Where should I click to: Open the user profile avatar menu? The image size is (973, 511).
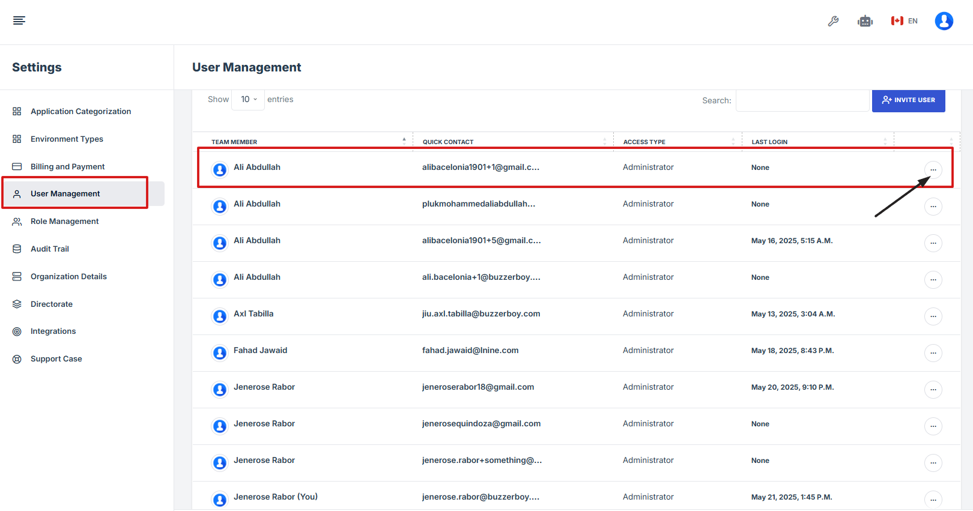[x=944, y=21]
